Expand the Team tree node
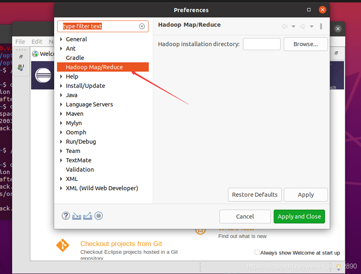This screenshot has height=274, width=361. [x=61, y=151]
